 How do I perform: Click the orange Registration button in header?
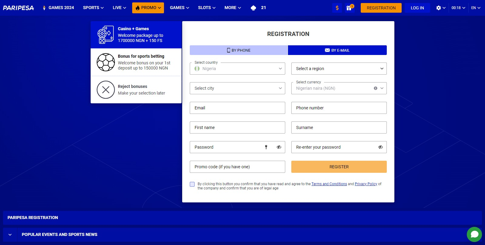[x=381, y=8]
